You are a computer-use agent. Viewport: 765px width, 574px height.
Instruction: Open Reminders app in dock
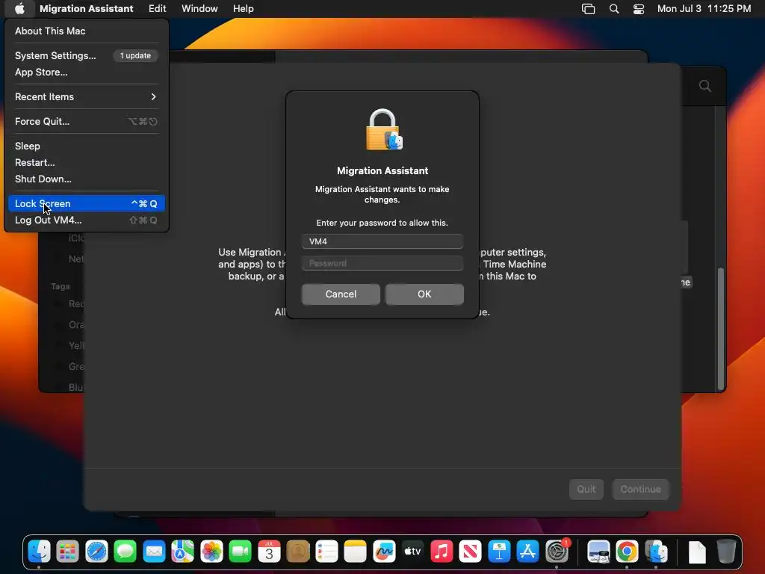pyautogui.click(x=326, y=552)
